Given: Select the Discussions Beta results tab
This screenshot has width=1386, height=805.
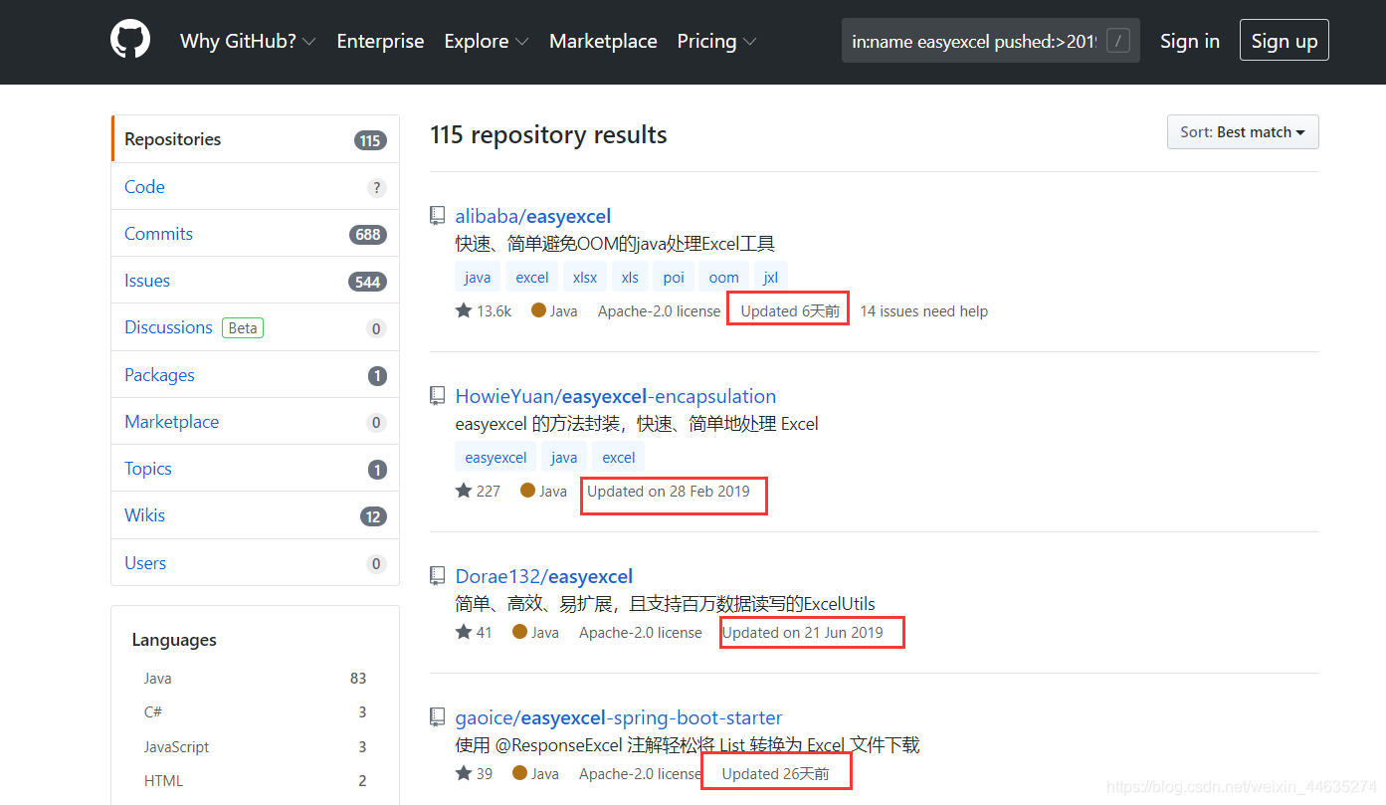Looking at the screenshot, I should 255,327.
